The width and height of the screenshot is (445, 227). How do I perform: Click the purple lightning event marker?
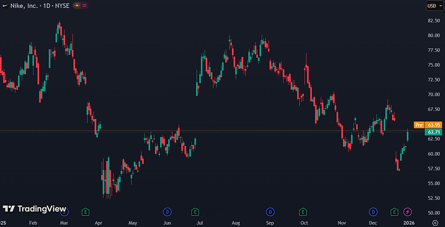[x=408, y=212]
